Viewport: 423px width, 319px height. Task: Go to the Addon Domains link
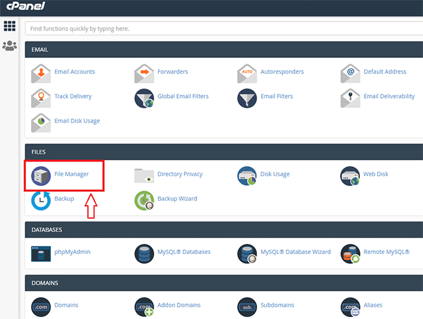pos(179,305)
